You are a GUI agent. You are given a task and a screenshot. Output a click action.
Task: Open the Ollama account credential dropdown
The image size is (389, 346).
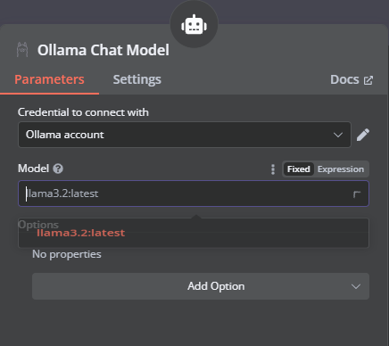click(185, 135)
